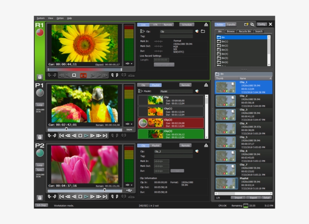Viewport: 309px width, 224px height.
Task: Fast forward P2 channel playback
Action: click(x=98, y=197)
